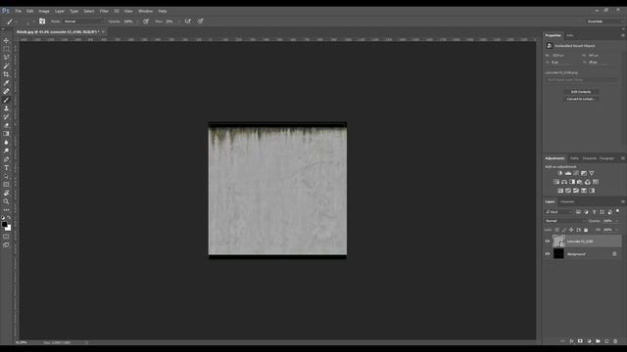This screenshot has width=627, height=352.
Task: Open layer Fill dropdown
Action: (617, 230)
